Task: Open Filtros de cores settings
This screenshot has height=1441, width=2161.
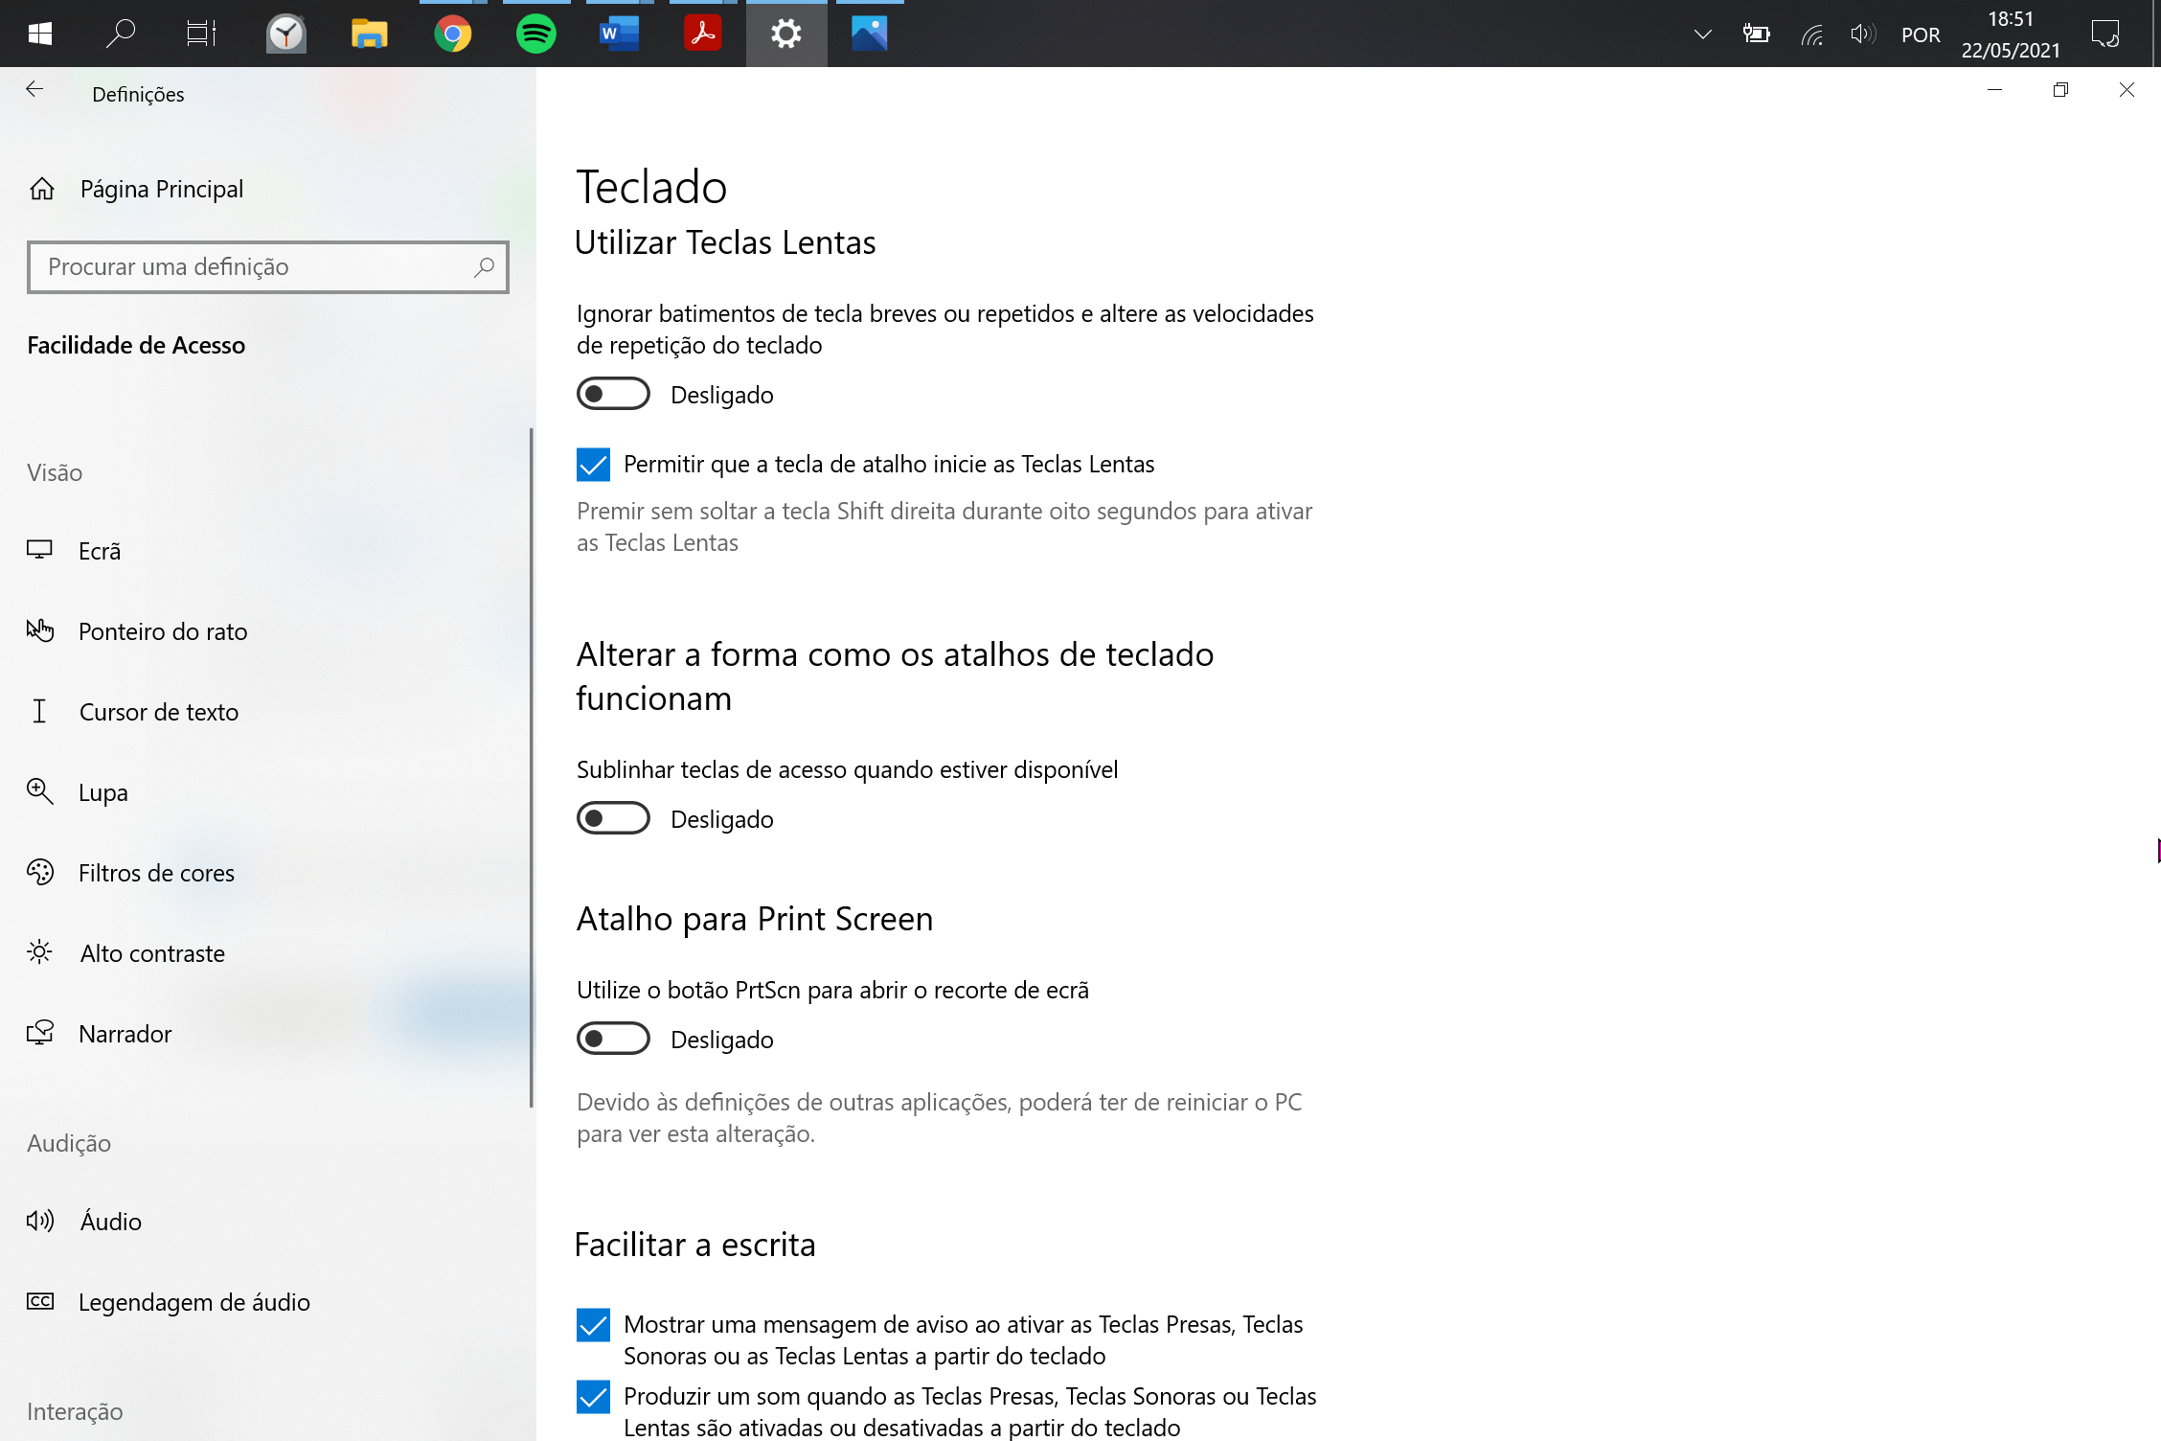Action: (x=156, y=873)
